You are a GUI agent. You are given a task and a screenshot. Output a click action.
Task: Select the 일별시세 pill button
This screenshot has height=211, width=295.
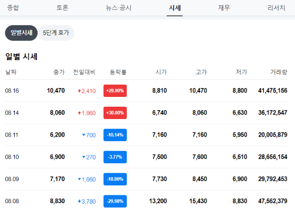point(21,33)
